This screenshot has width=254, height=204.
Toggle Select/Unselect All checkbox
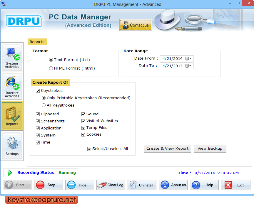pyautogui.click(x=89, y=149)
